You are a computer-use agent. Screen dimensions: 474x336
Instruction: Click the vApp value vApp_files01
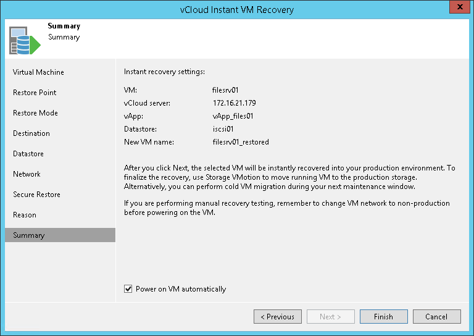tap(233, 116)
